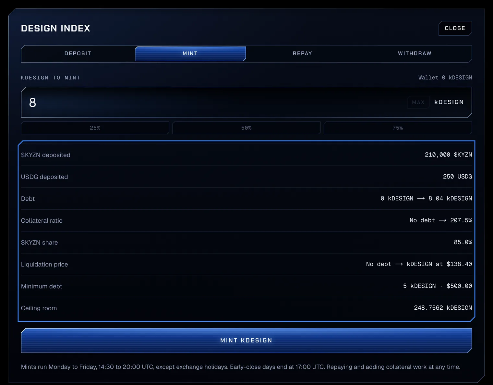Click the MAX amount button
Image resolution: width=493 pixels, height=385 pixels.
click(x=418, y=102)
